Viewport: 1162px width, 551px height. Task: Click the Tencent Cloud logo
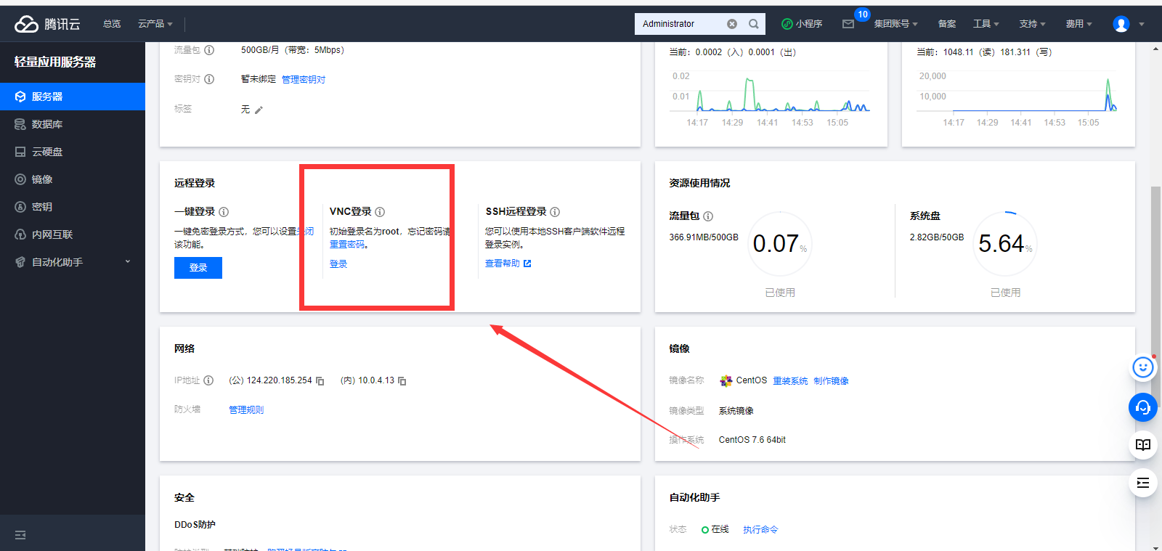click(47, 24)
